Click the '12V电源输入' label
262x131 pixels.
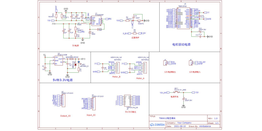[x=195, y=72]
